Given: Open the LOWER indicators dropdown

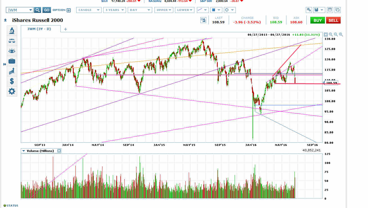Looking at the screenshot, I should point(185,10).
